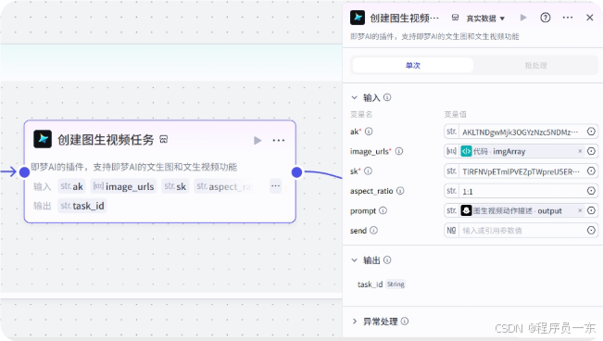This screenshot has height=341, width=603.
Task: Run the node from panel play button
Action: tap(523, 18)
